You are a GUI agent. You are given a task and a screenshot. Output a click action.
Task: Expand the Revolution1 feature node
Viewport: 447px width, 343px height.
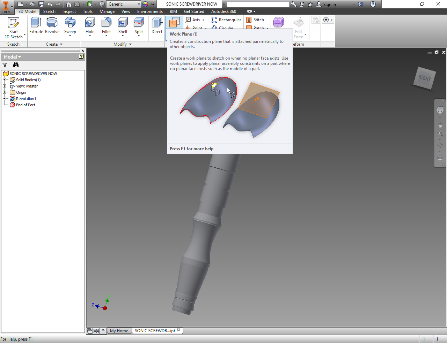click(5, 99)
